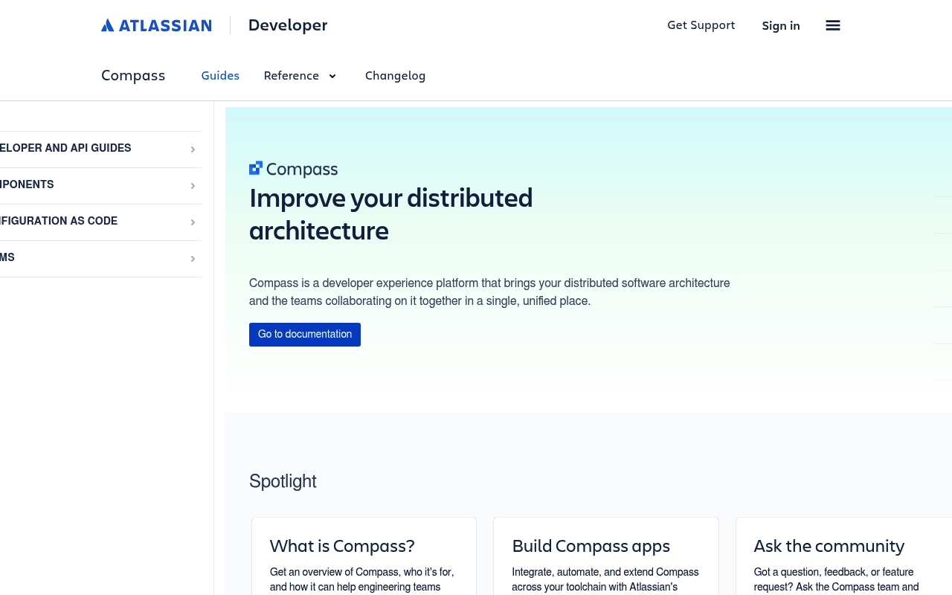Expand the Reference dropdown arrow
The height and width of the screenshot is (595, 952).
332,76
